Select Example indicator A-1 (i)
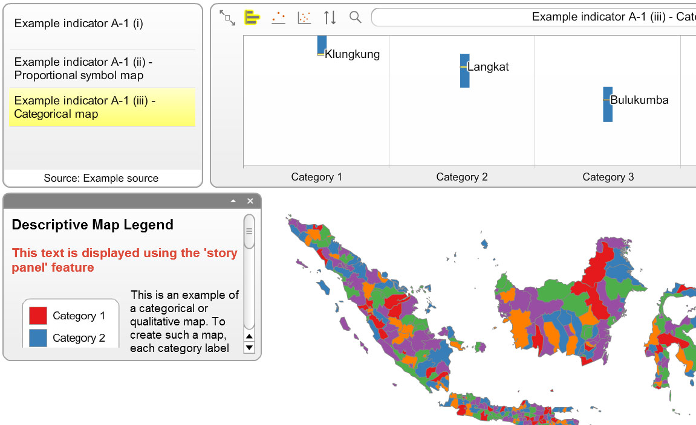This screenshot has width=696, height=425. coord(102,24)
